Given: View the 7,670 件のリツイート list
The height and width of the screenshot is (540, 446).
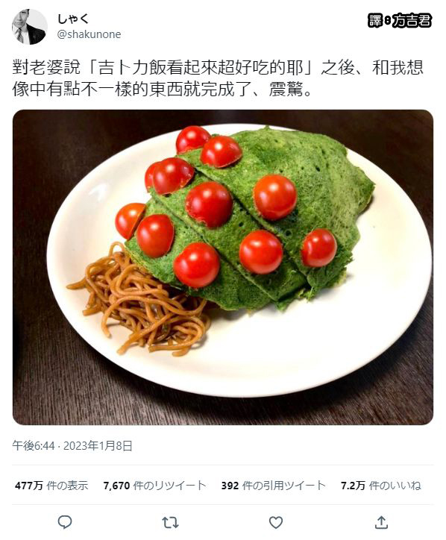Looking at the screenshot, I should (x=154, y=486).
